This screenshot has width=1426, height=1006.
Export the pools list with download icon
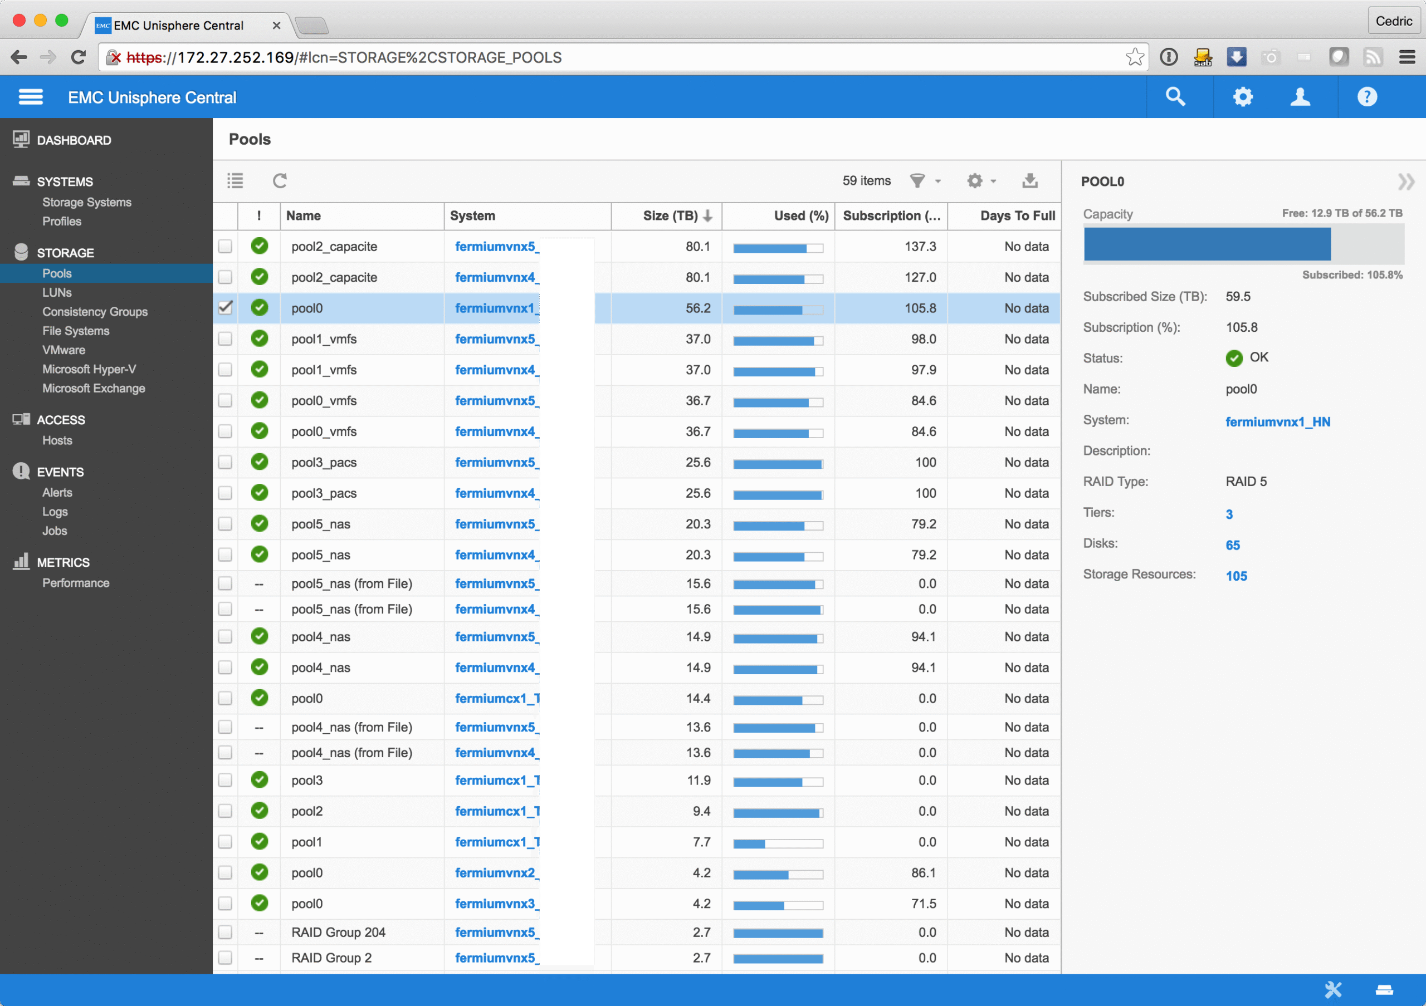click(1030, 180)
